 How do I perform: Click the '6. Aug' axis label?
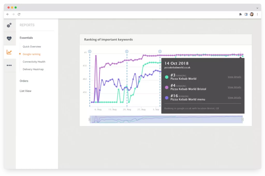pyautogui.click(x=98, y=110)
